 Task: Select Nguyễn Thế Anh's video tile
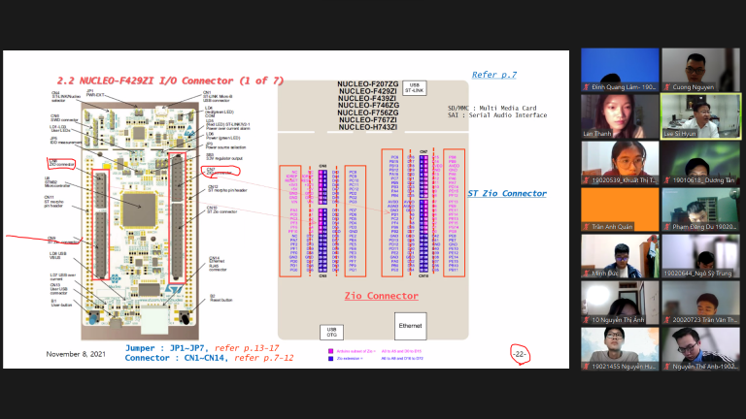[700, 349]
